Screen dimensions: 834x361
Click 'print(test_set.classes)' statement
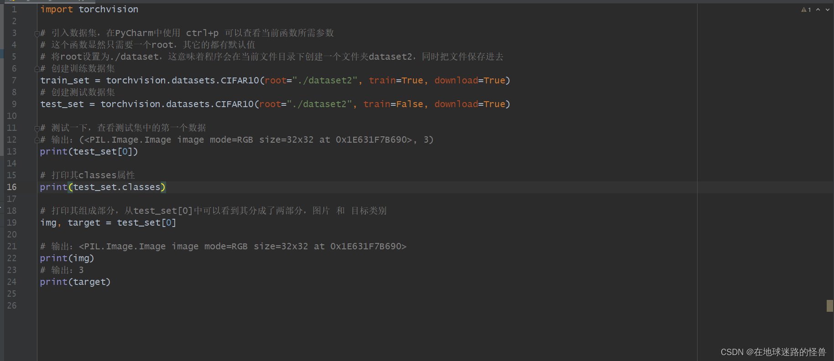[103, 187]
